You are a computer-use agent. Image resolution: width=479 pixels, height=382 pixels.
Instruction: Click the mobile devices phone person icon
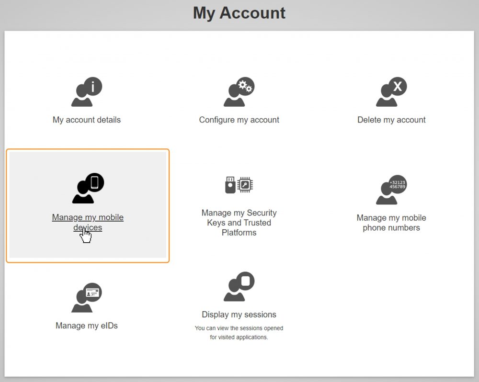click(88, 188)
